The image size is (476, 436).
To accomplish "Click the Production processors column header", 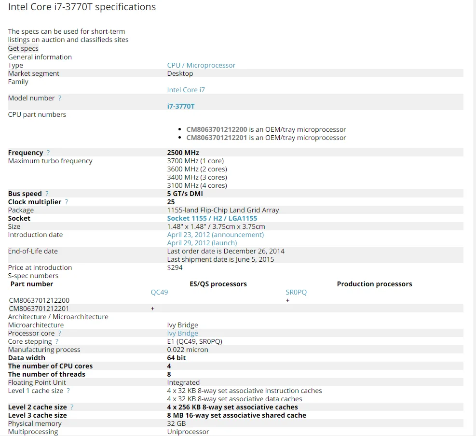I will tap(375, 284).
